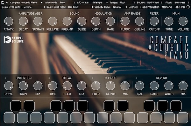191x126 pixels.
Task: Click the RELEASE knob
Action: 53,21
